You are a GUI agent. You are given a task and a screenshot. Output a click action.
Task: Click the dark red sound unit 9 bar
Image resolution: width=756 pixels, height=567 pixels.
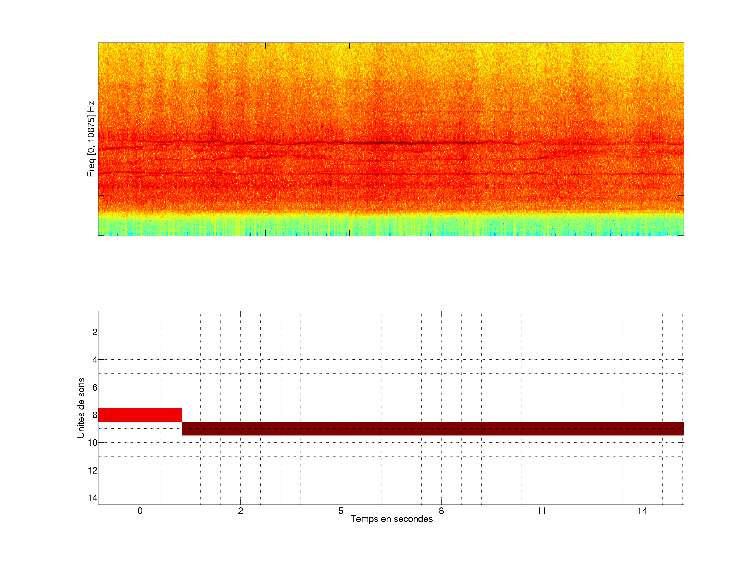432,429
